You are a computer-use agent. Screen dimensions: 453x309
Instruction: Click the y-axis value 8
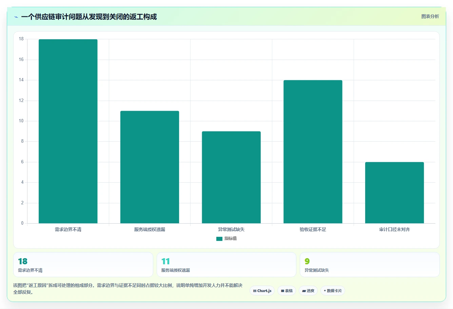coord(22,141)
